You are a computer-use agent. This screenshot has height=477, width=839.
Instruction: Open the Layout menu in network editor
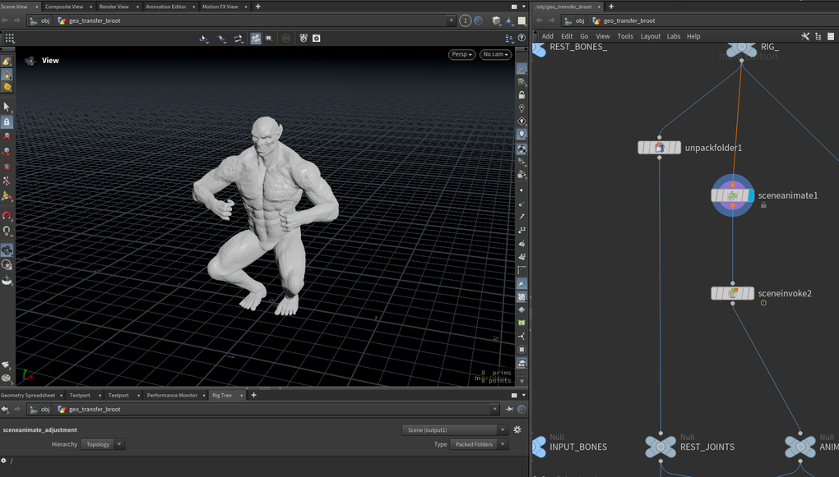pos(650,36)
